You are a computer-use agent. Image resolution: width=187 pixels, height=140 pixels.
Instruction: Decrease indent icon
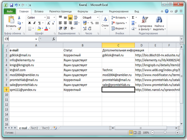60,28
